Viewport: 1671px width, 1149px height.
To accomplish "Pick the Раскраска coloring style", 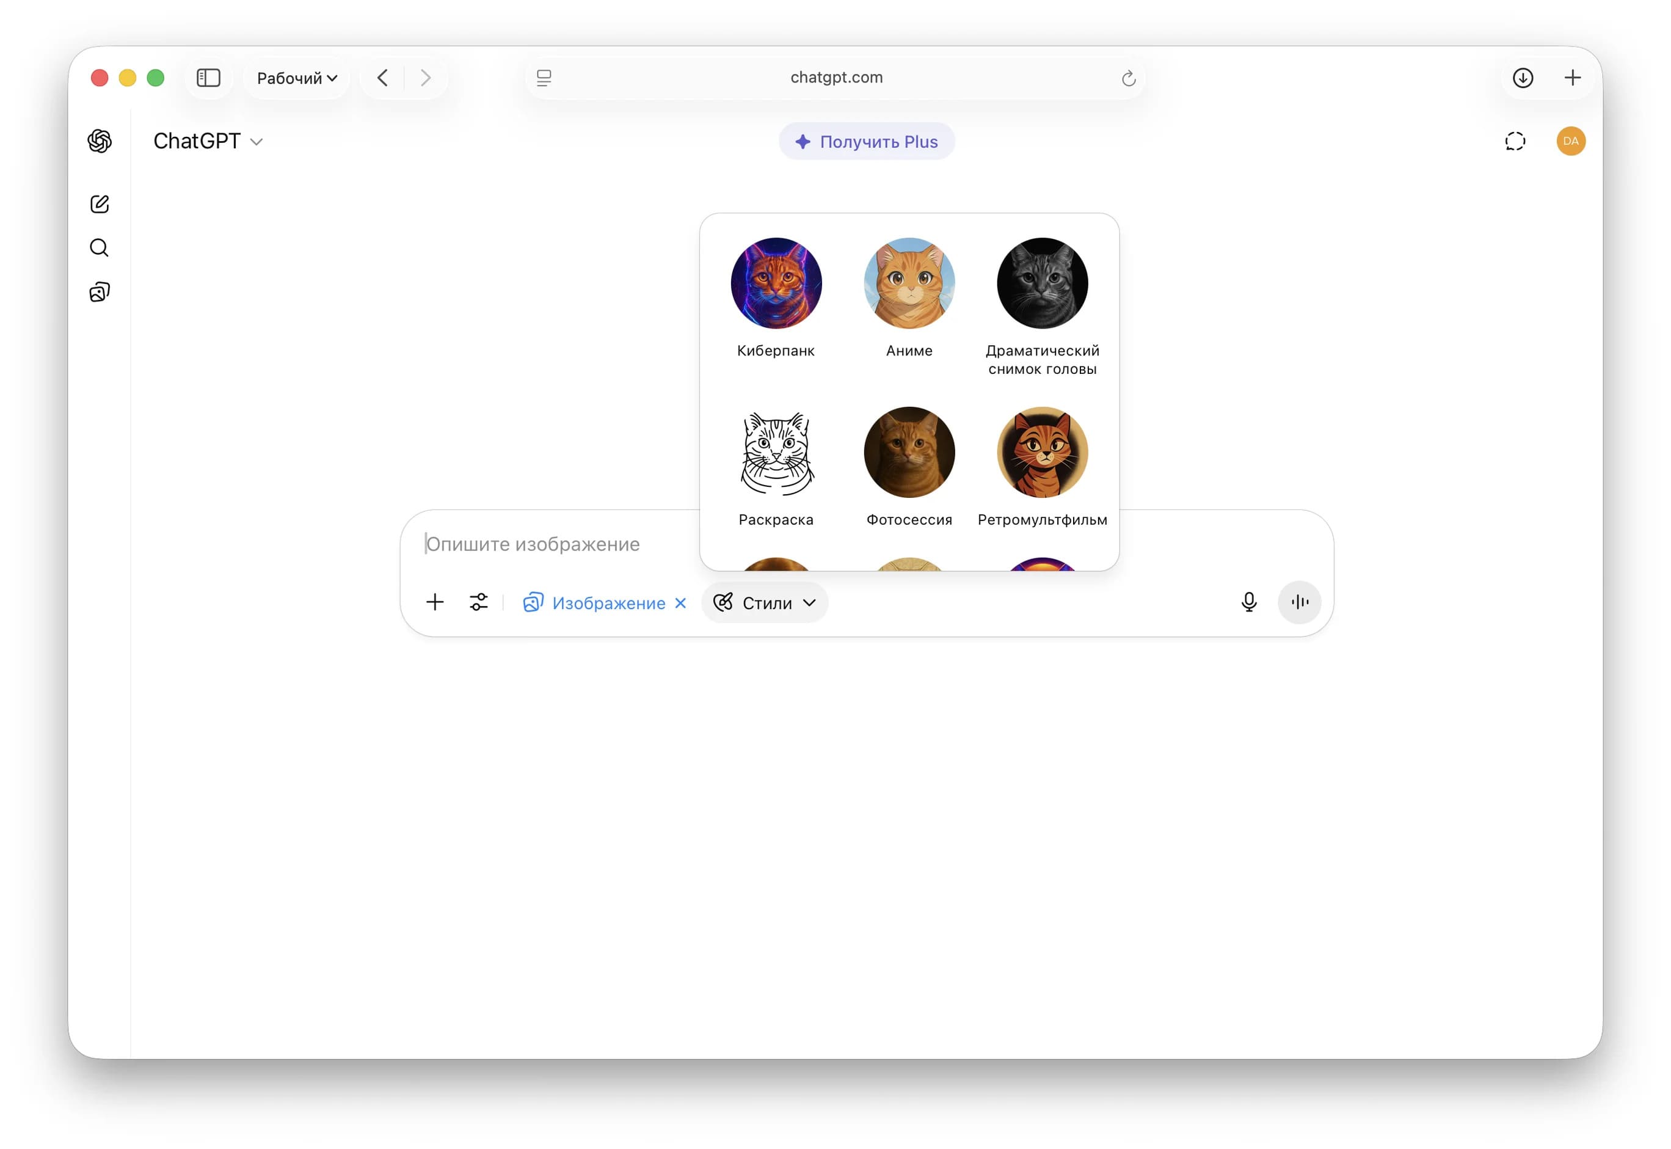I will [x=776, y=453].
